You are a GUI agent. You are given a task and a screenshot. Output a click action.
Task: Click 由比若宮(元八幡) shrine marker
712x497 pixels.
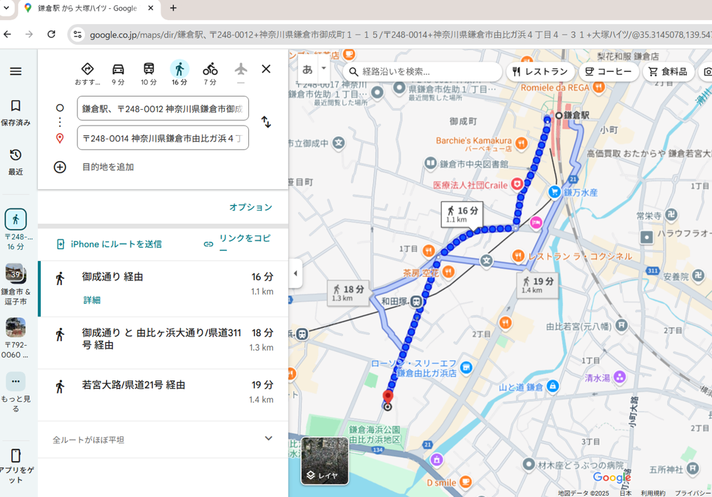click(621, 325)
